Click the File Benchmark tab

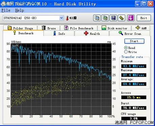pos(79,28)
